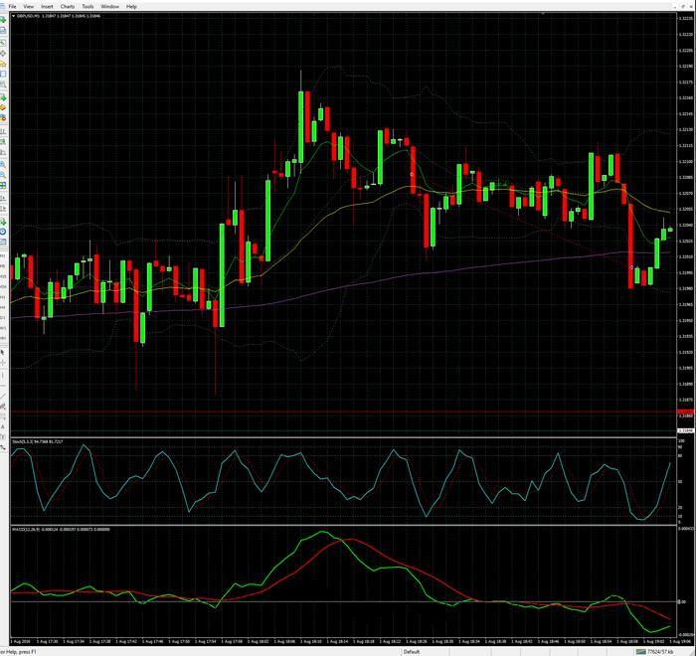The height and width of the screenshot is (656, 696).
Task: Switch to the candlestick chart icon
Action: click(3, 141)
